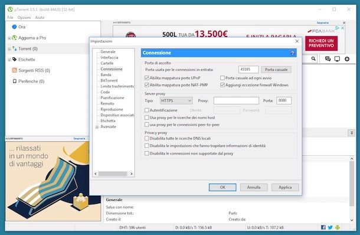
Task: Enable the Autentificazione checkbox
Action: 147,110
